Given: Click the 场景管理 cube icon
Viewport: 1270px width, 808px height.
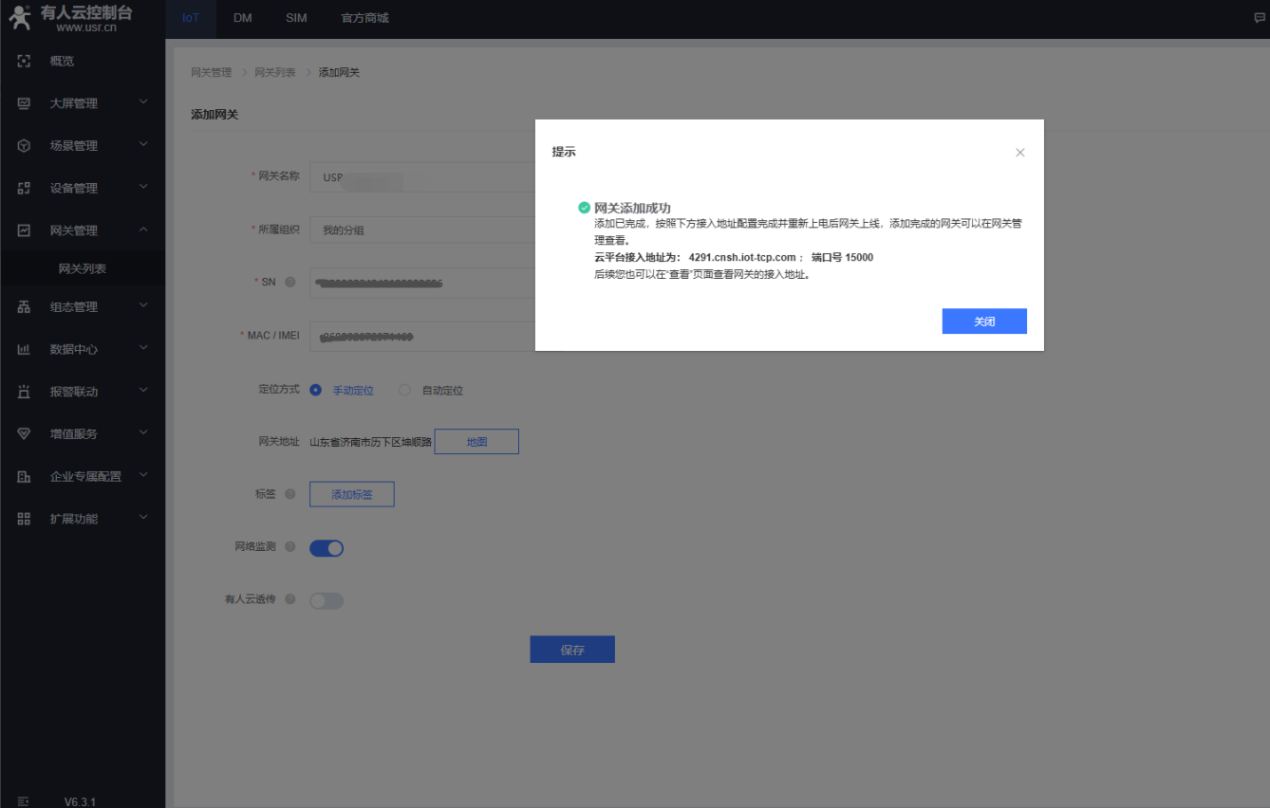Looking at the screenshot, I should (25, 146).
